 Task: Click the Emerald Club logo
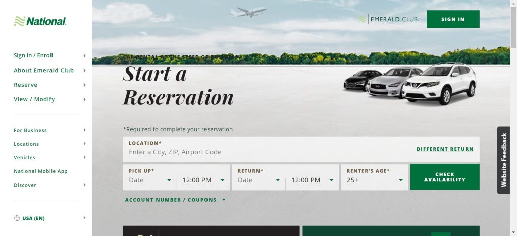[389, 19]
